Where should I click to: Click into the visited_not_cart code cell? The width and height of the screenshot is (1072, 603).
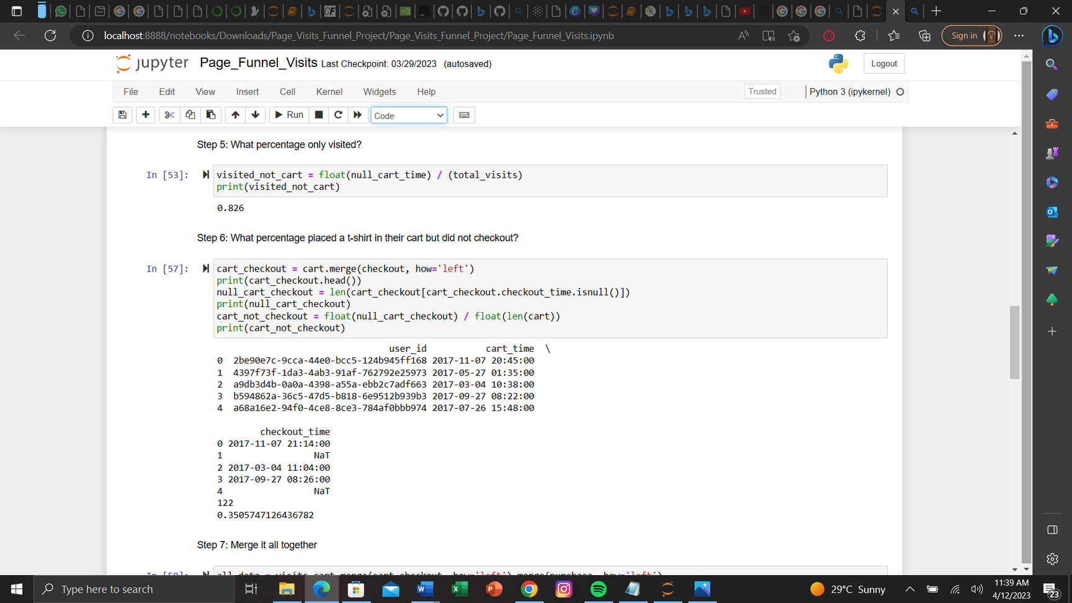coord(550,181)
